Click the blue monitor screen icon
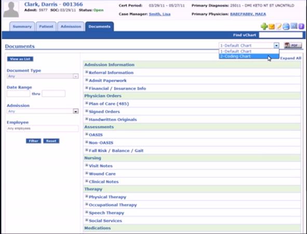Viewport: 307px width, 234px height. 294,26
